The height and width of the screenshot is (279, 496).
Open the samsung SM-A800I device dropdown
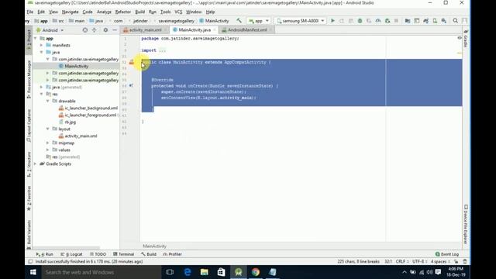coord(300,21)
